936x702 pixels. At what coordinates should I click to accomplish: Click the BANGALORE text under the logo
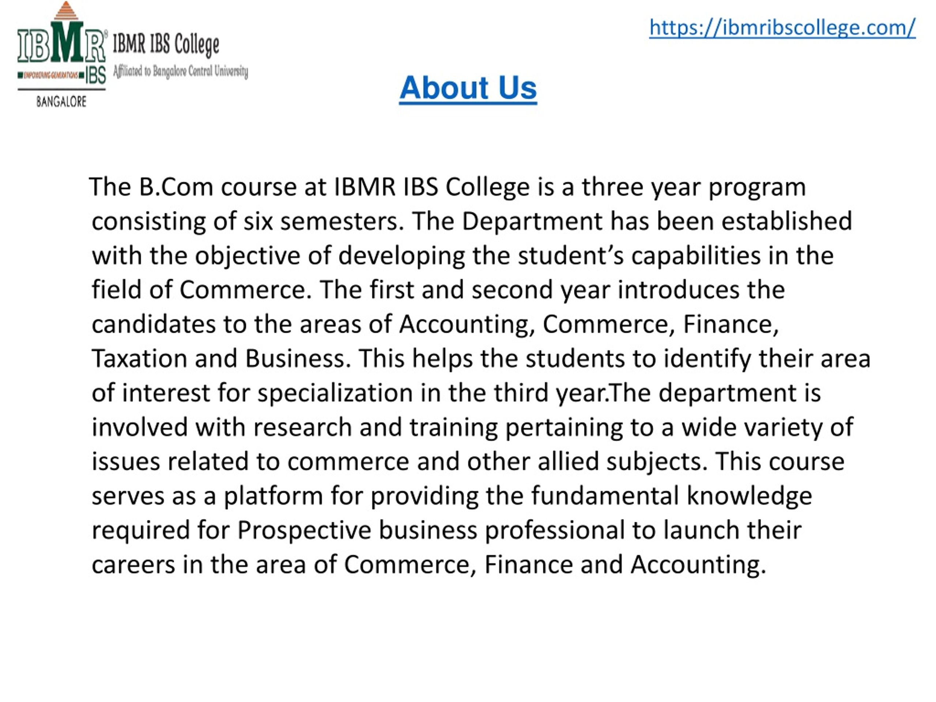[x=61, y=102]
